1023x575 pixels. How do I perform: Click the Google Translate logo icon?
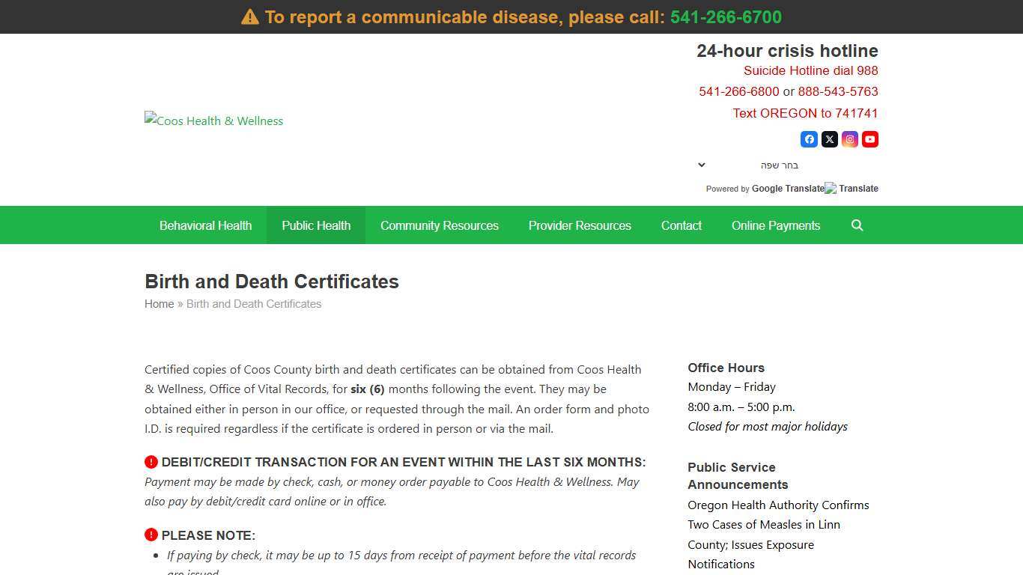[x=831, y=188]
